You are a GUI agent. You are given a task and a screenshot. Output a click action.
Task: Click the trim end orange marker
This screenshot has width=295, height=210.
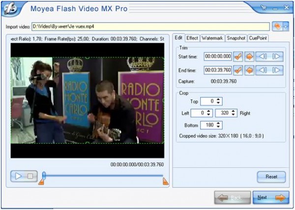click(165, 182)
